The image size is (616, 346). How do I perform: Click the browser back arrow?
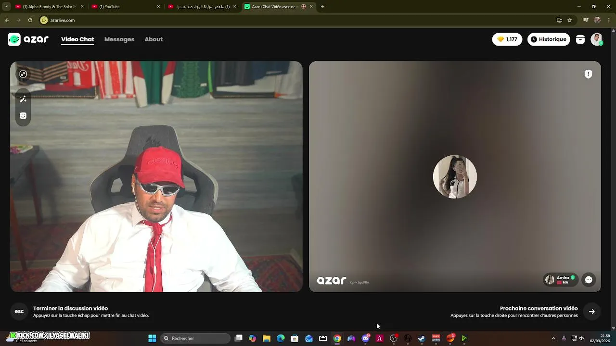(x=7, y=20)
